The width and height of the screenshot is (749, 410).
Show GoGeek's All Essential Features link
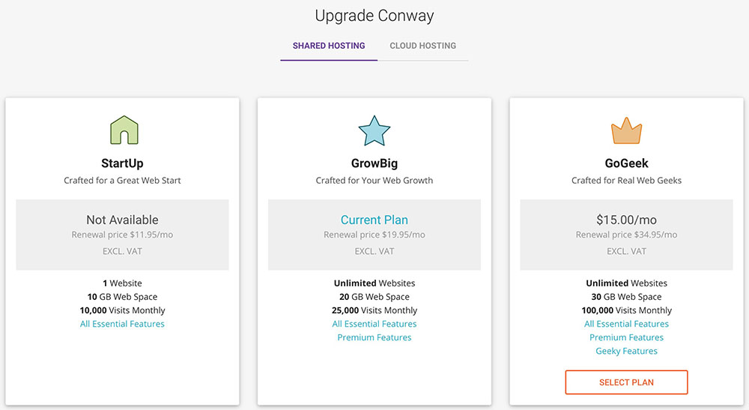tap(626, 324)
